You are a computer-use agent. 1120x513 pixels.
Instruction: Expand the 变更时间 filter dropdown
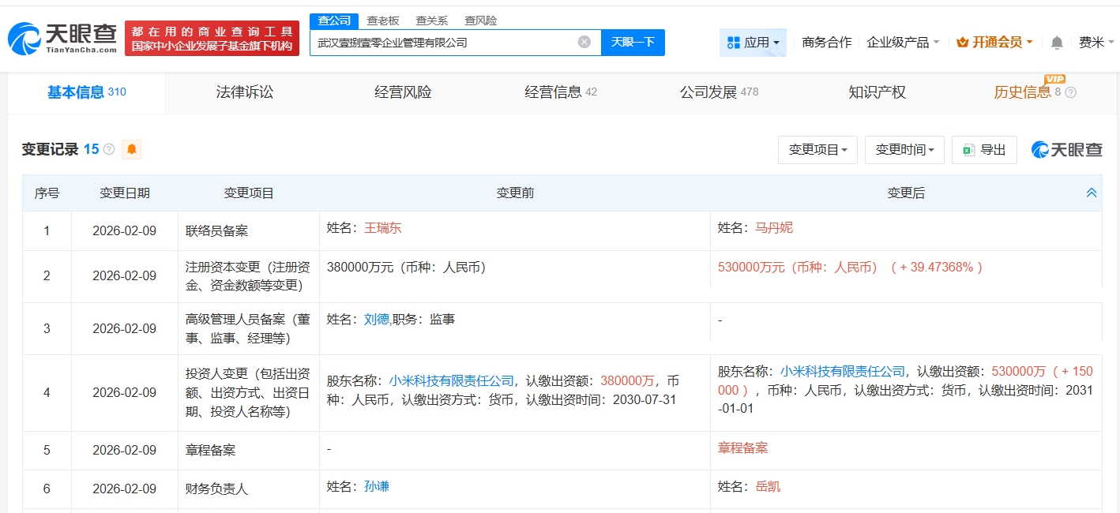[904, 150]
